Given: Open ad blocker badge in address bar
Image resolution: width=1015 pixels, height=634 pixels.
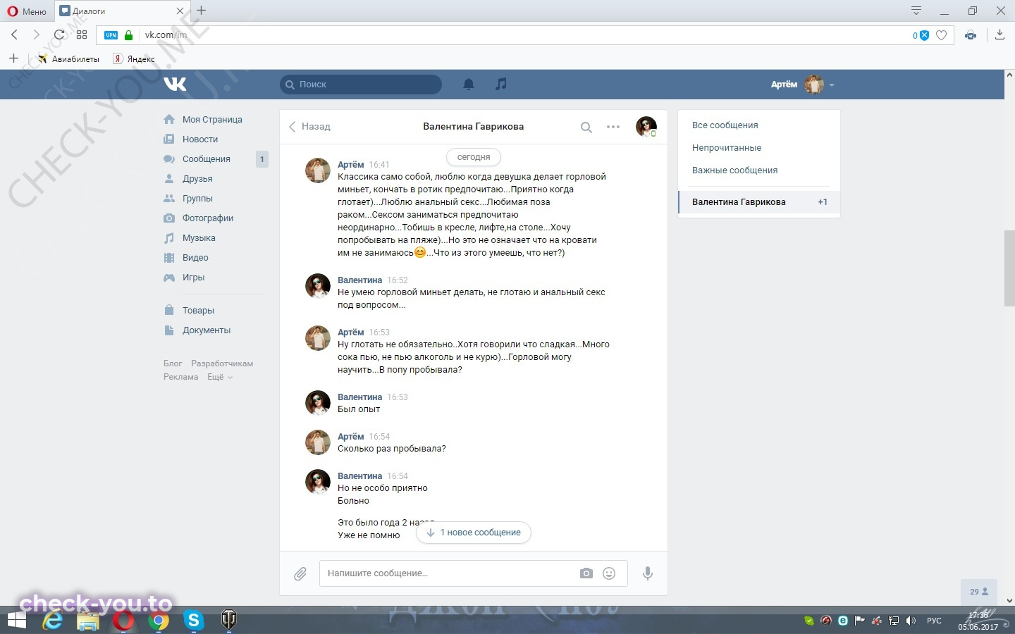Looking at the screenshot, I should point(921,35).
